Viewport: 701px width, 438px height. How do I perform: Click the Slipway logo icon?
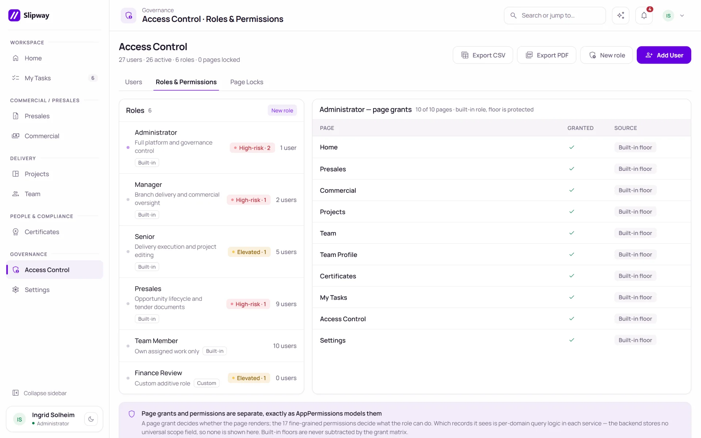point(14,15)
